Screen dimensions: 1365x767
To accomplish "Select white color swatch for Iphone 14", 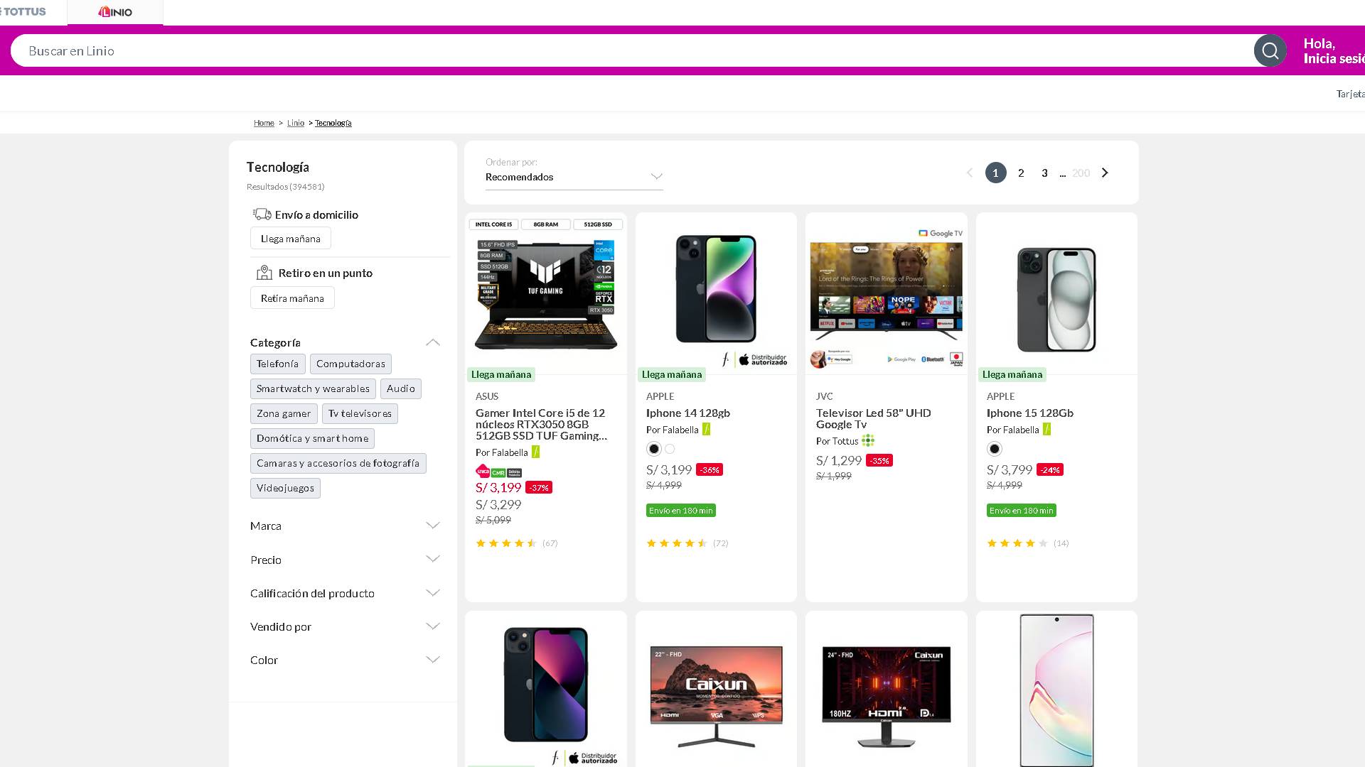I will [x=670, y=449].
